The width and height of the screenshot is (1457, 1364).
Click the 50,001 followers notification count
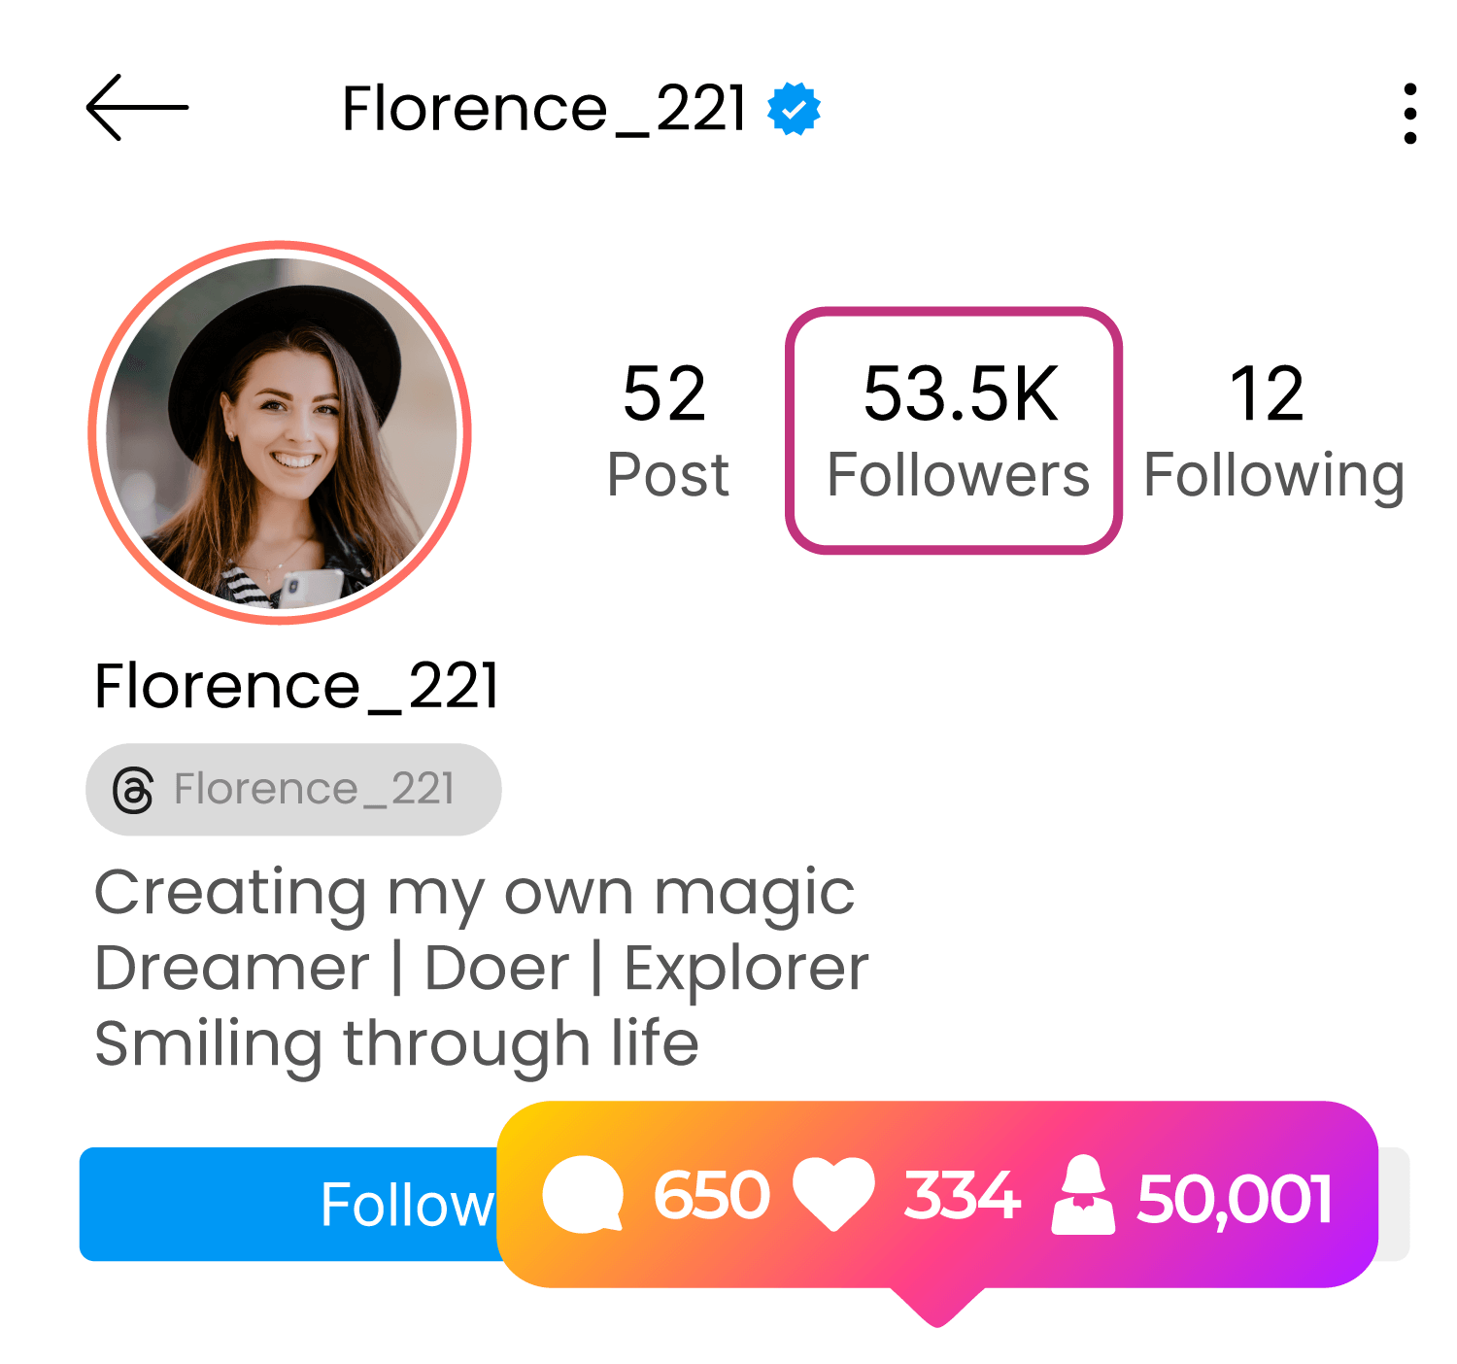[1234, 1198]
